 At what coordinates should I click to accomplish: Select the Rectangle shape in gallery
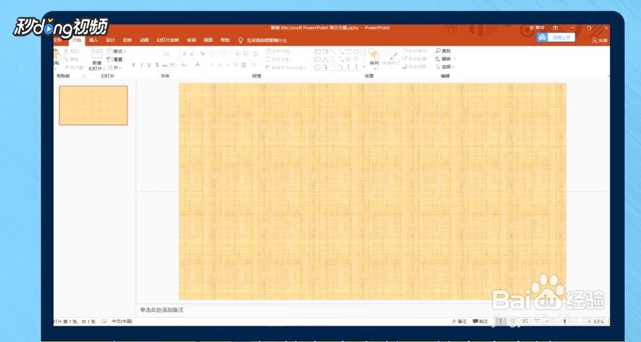pyautogui.click(x=349, y=52)
